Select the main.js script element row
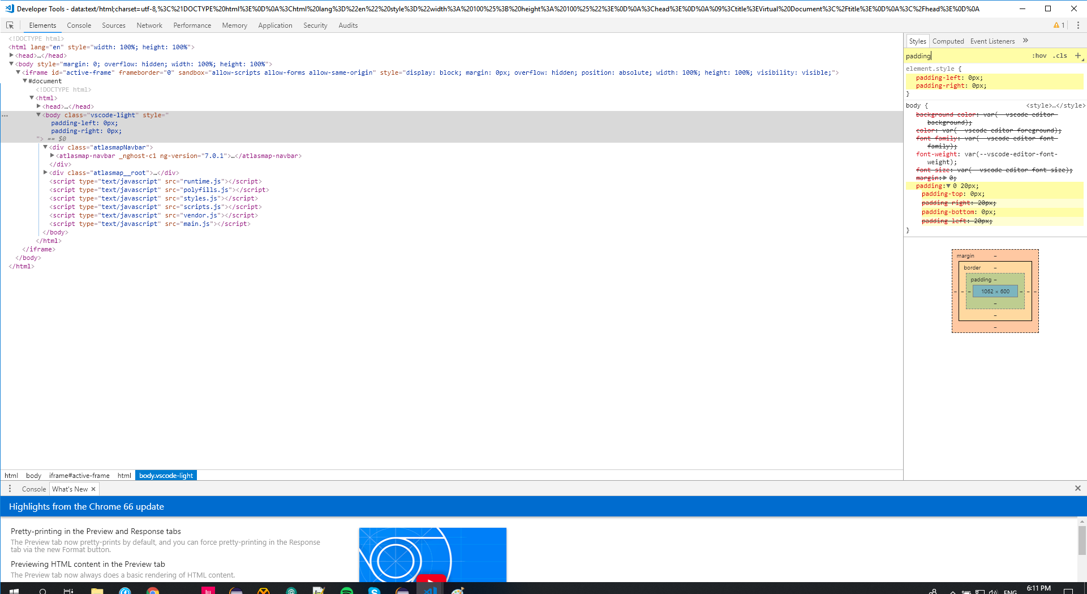The height and width of the screenshot is (594, 1087). [x=150, y=224]
